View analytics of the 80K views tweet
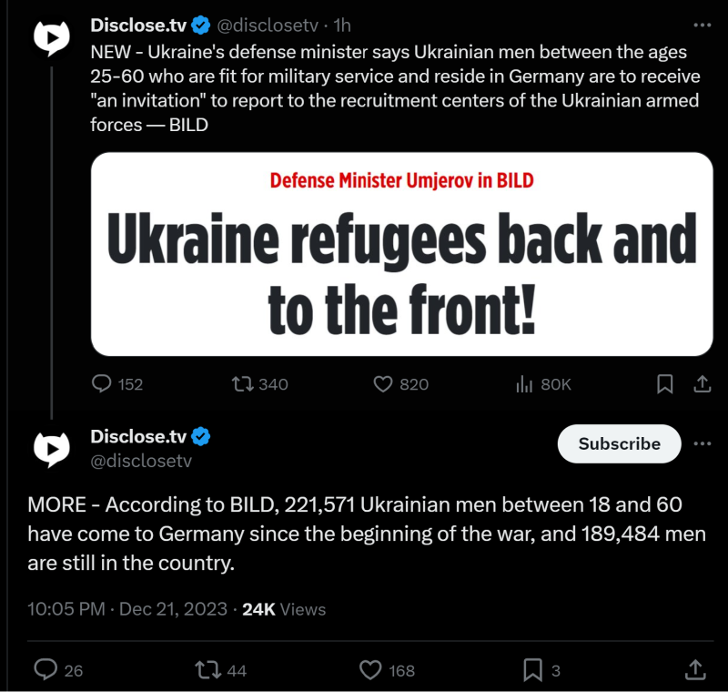 [x=524, y=384]
